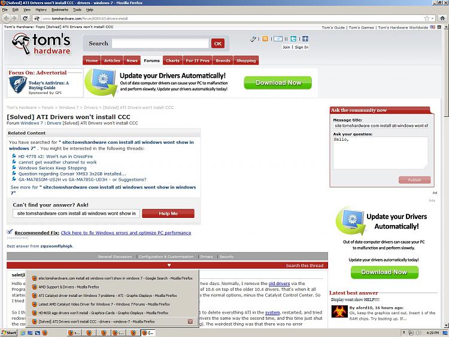449x337 pixels.
Task: Go to the For IT Pros tab
Action: pos(198,60)
